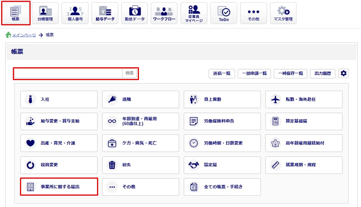Open 一括申請一覧 list
Viewport: 361px width, 207px height.
(254, 73)
